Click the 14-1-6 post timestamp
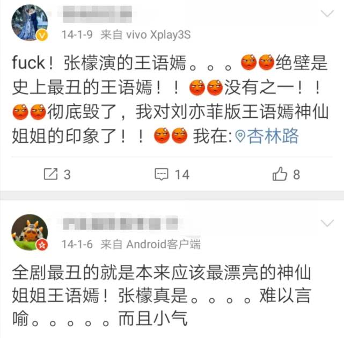Screen dimensions: 344x338 pyautogui.click(x=77, y=244)
